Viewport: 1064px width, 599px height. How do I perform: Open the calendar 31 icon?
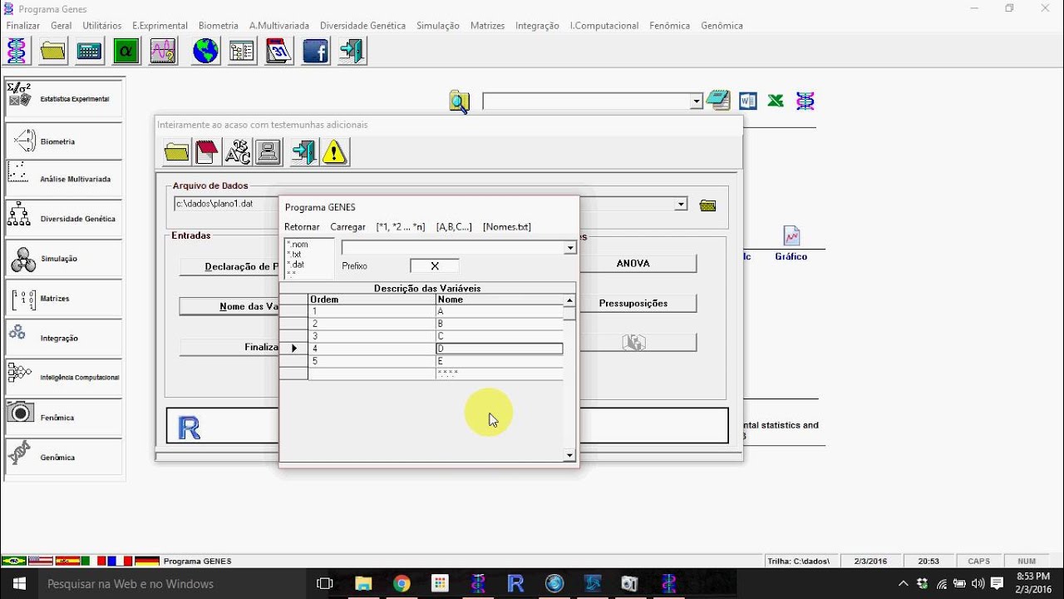click(x=278, y=52)
